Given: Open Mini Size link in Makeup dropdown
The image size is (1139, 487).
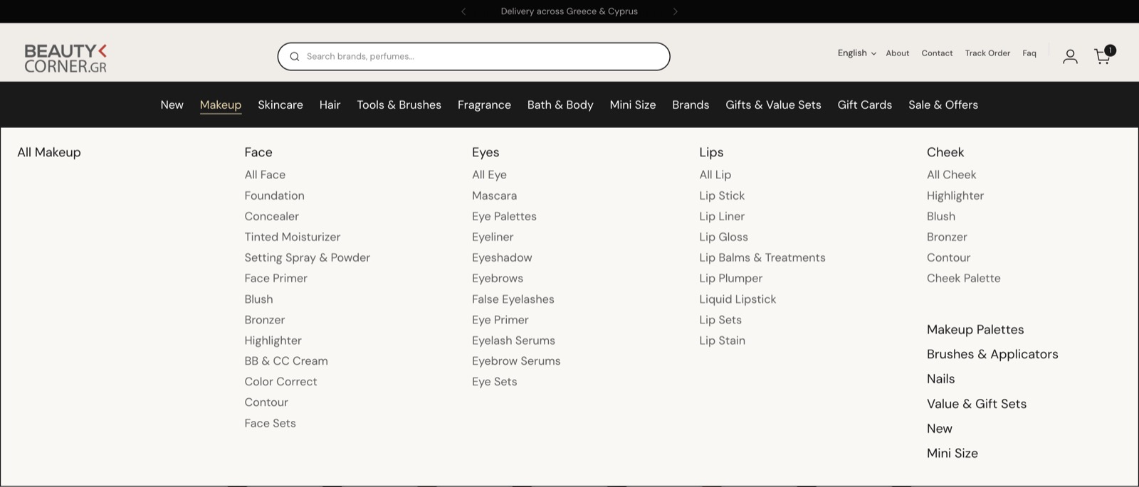Looking at the screenshot, I should point(952,454).
